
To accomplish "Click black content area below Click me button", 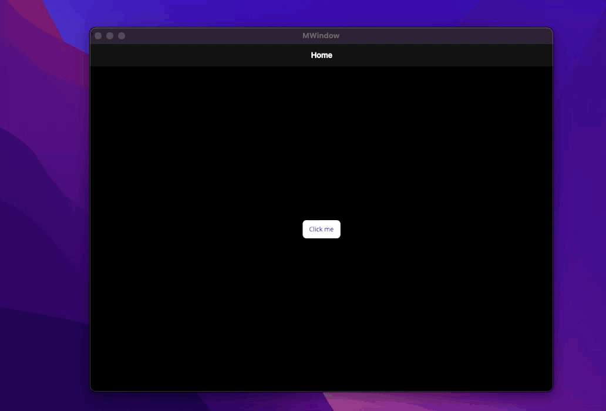I will click(321, 311).
